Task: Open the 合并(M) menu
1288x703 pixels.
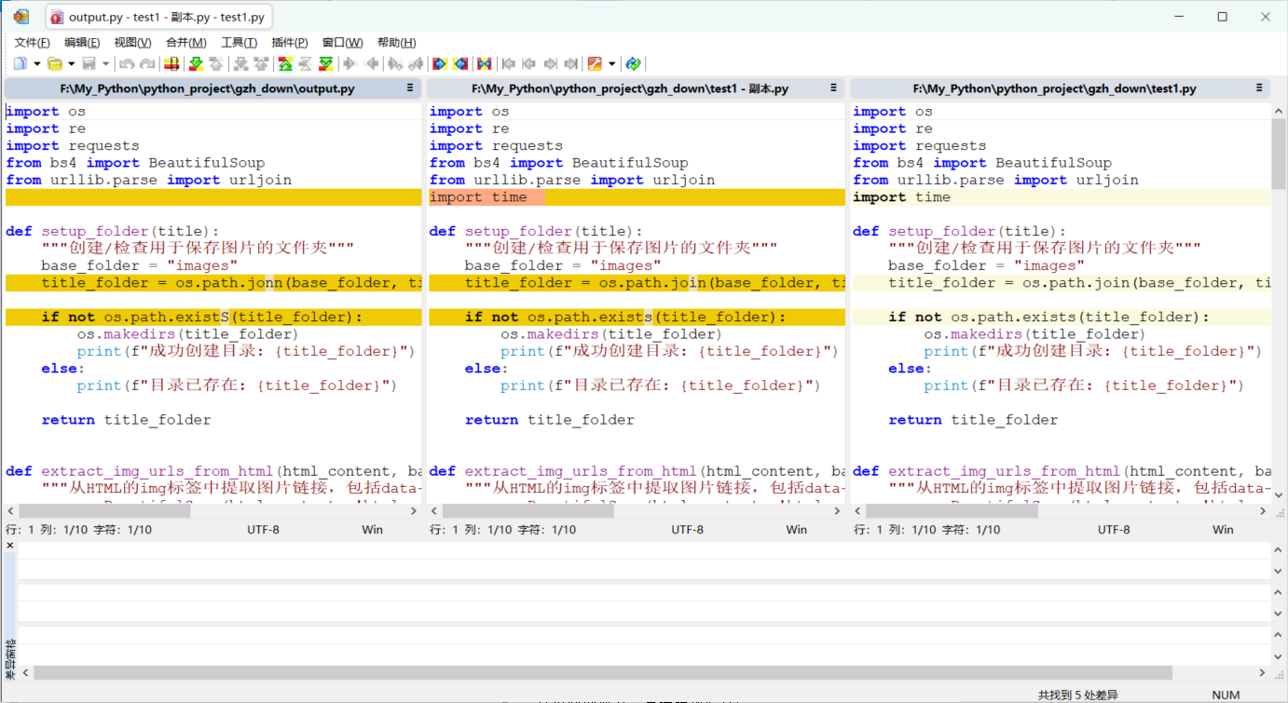Action: [x=185, y=43]
